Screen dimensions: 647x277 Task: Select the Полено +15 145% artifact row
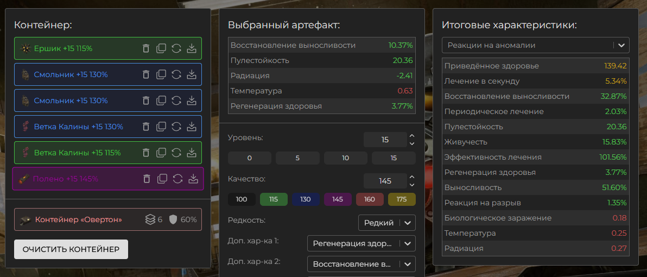76,179
